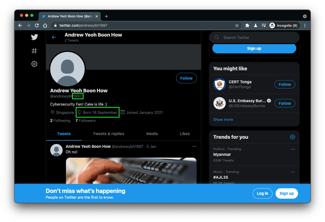Open the media control playlist icon

click(264, 25)
